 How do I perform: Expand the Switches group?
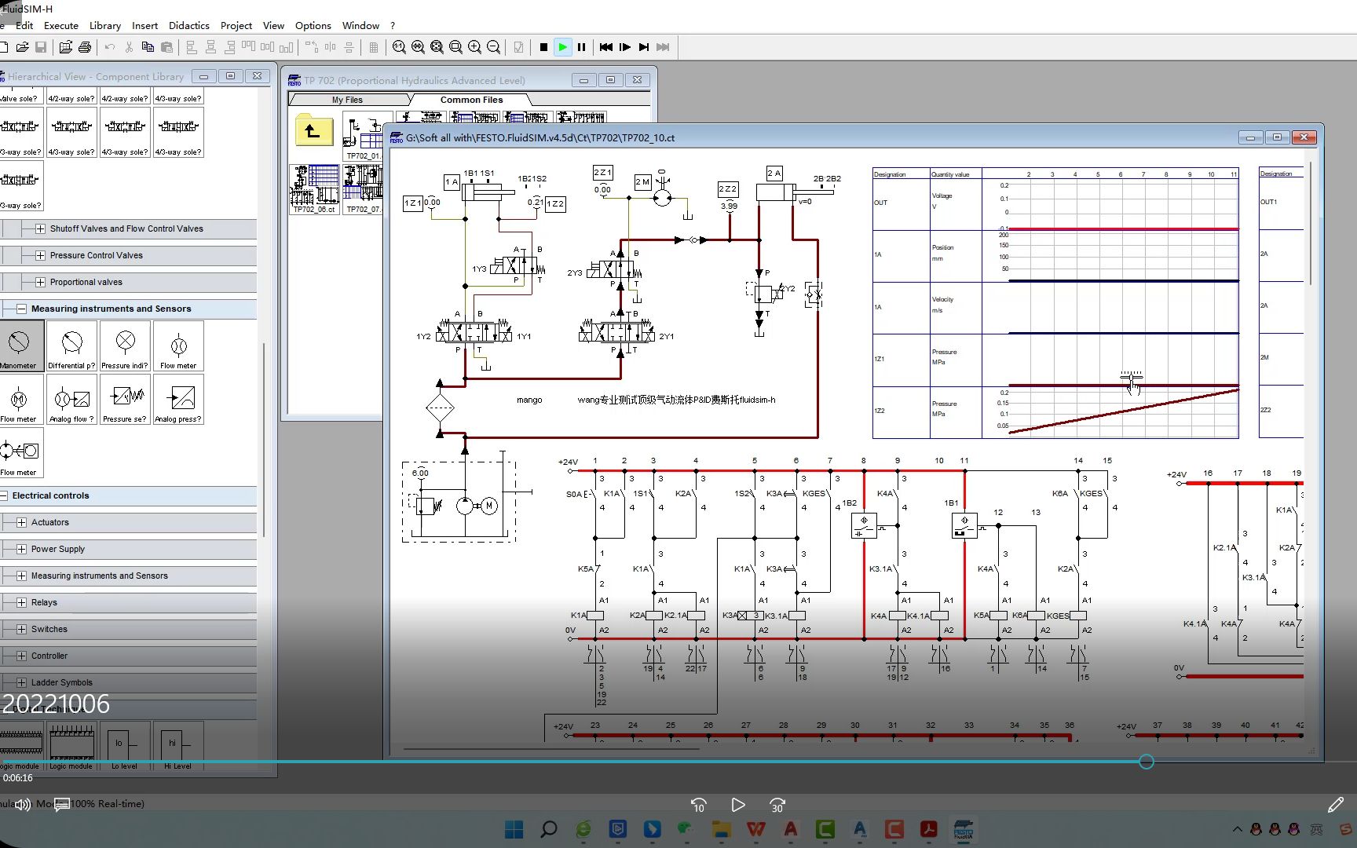[21, 629]
